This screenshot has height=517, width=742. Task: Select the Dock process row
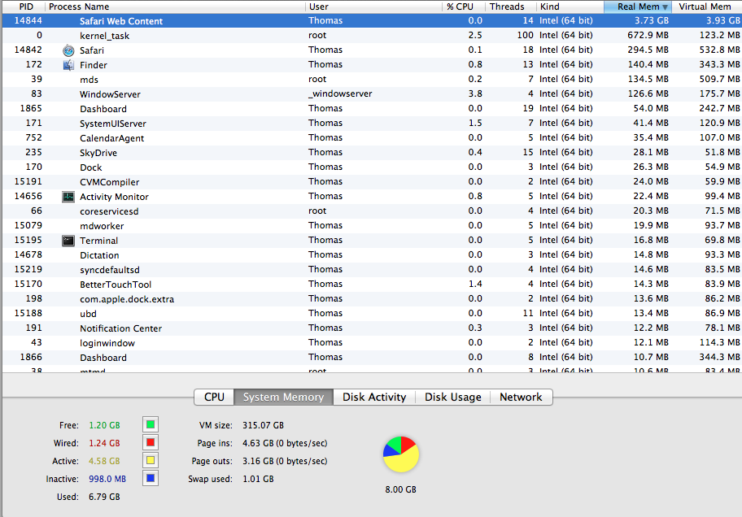click(372, 167)
